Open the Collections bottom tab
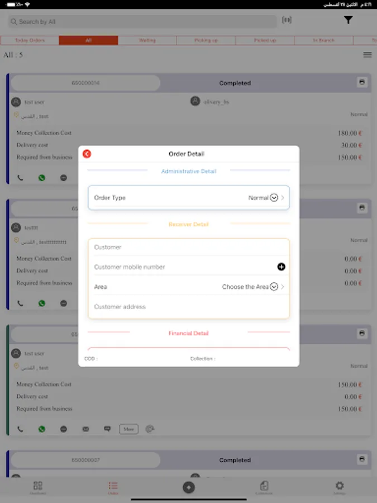Image resolution: width=377 pixels, height=503 pixels. (x=264, y=488)
